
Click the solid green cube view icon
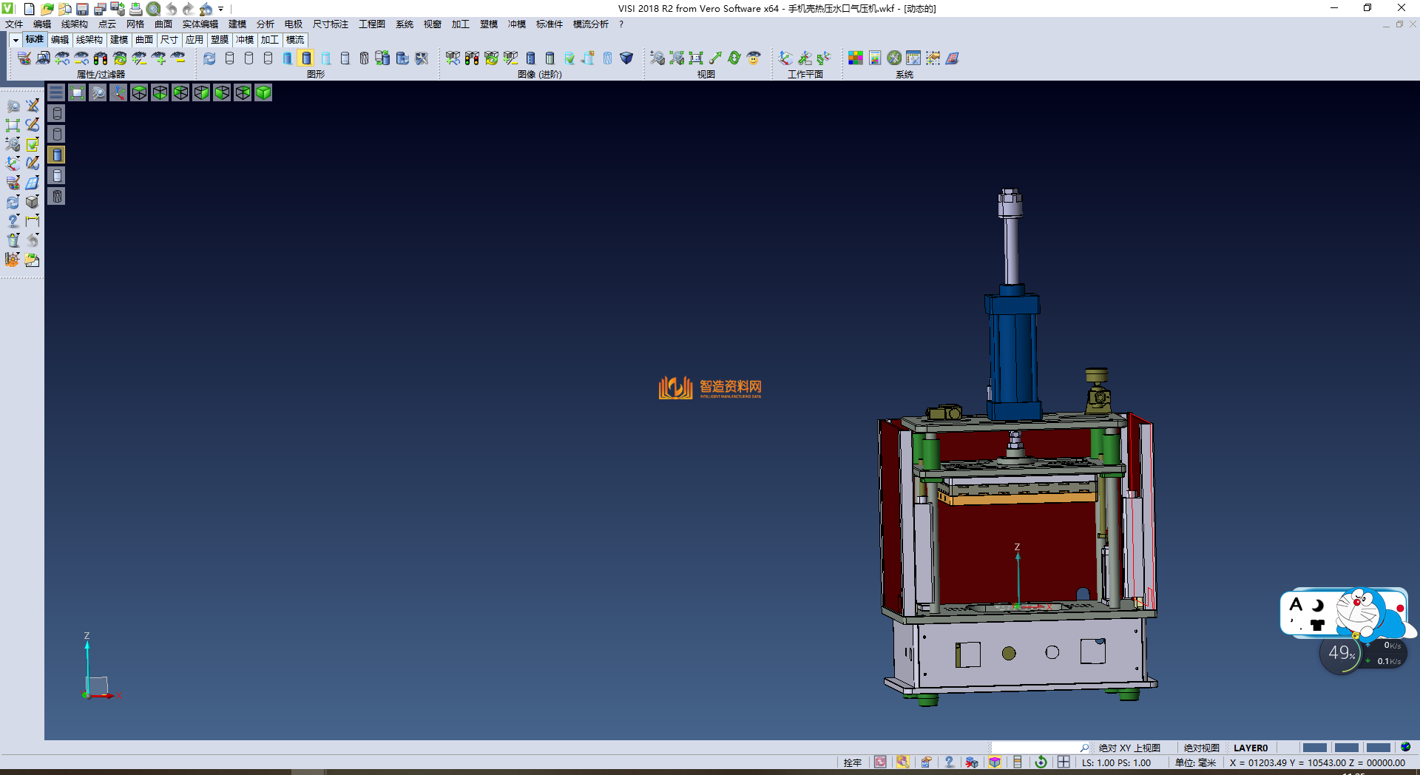[x=263, y=92]
